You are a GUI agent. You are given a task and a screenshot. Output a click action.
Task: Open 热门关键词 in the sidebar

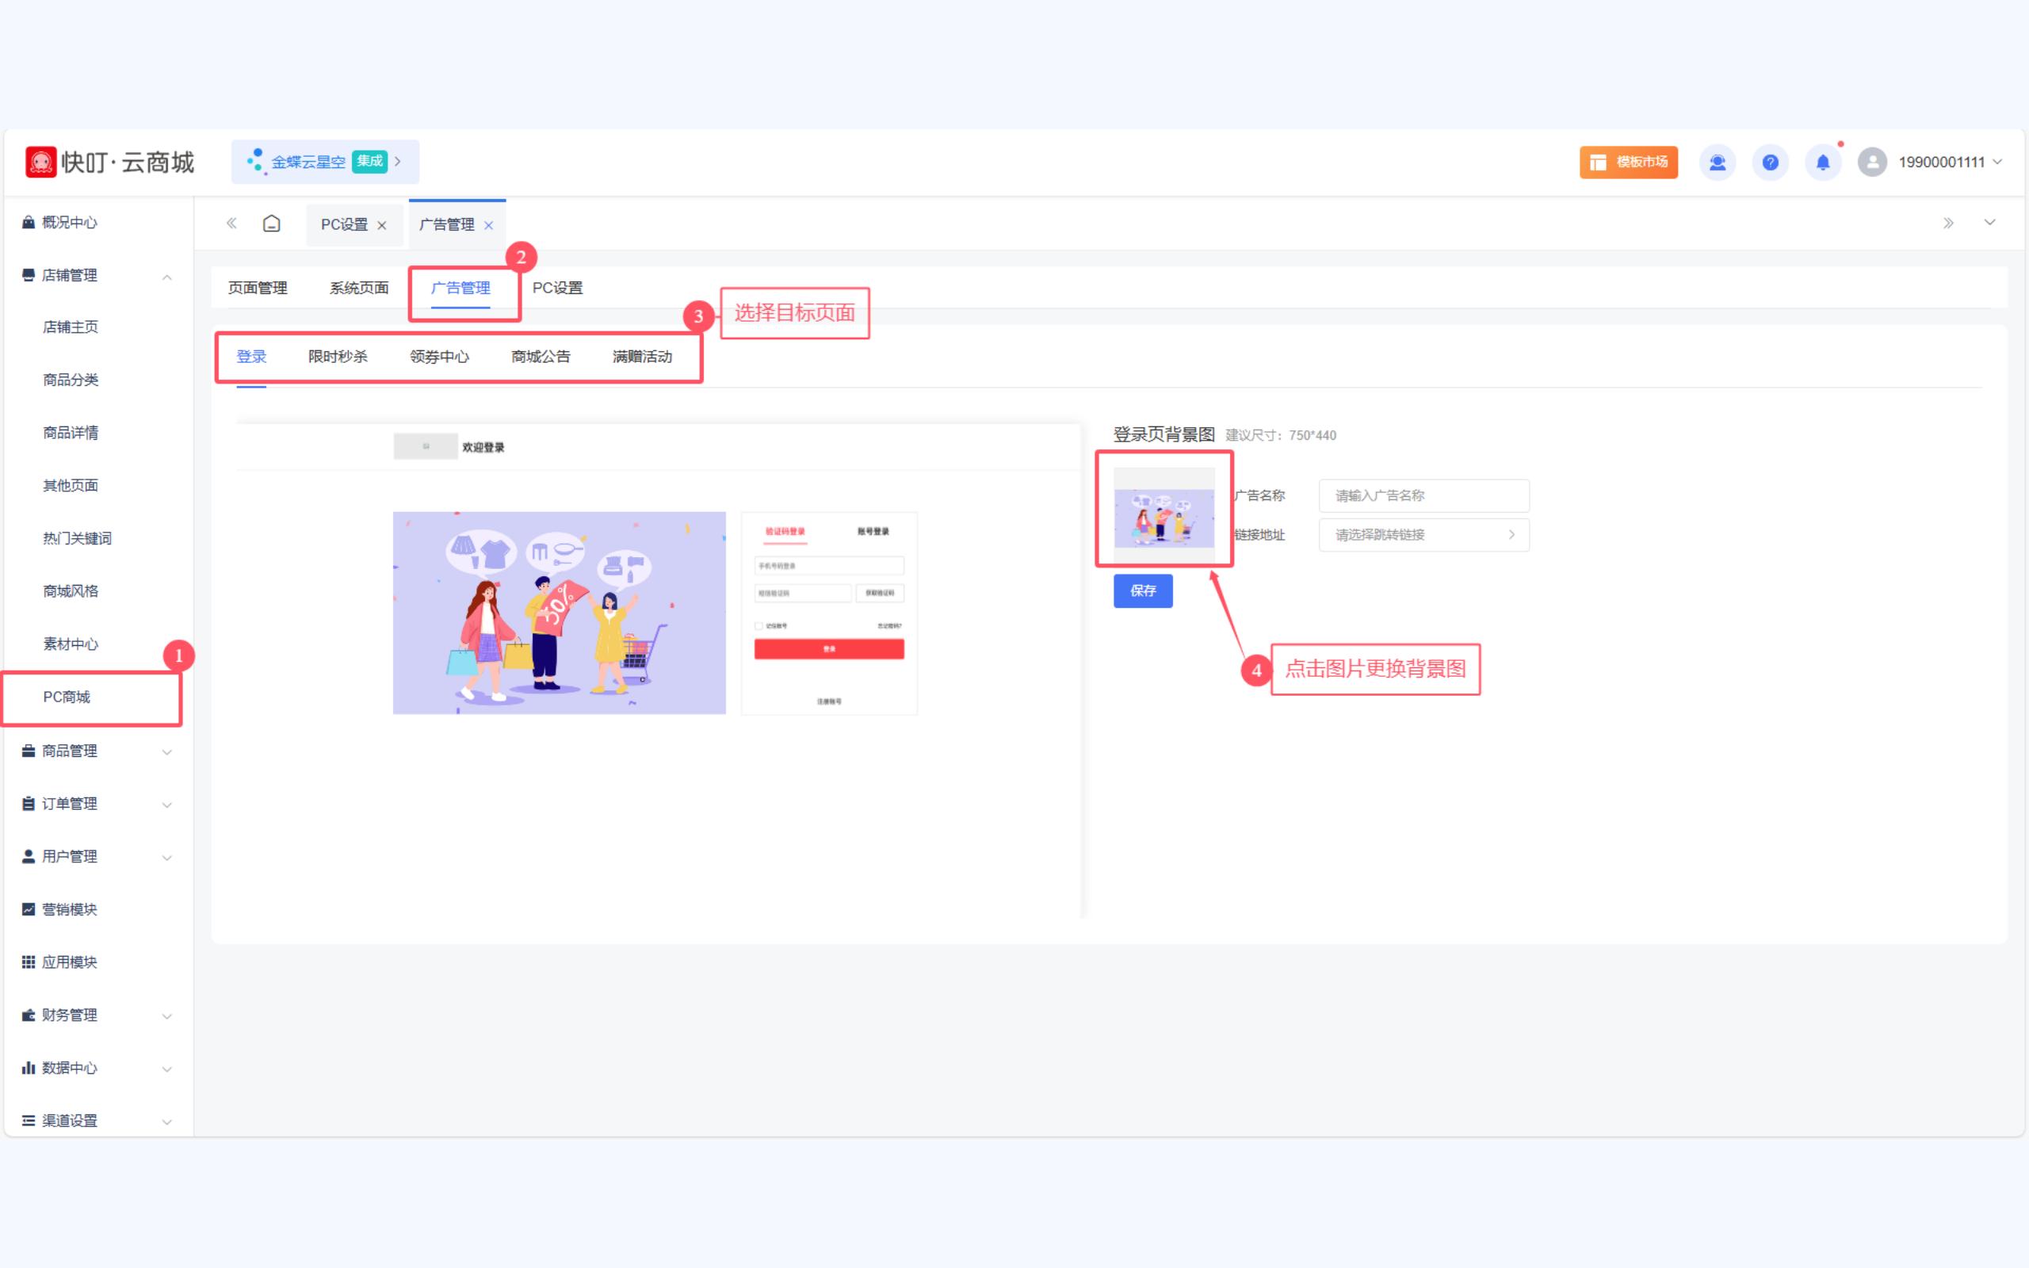[77, 538]
